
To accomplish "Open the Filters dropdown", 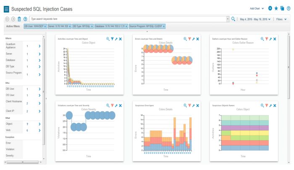I will [281, 19].
